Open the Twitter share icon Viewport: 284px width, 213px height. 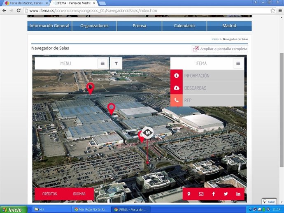click(x=226, y=194)
